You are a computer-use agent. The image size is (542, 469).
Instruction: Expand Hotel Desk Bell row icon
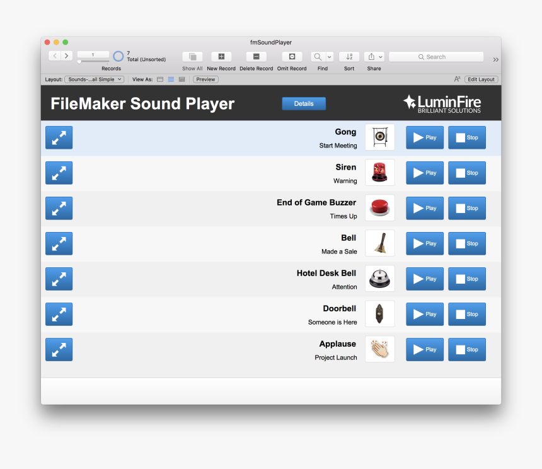[x=59, y=279]
